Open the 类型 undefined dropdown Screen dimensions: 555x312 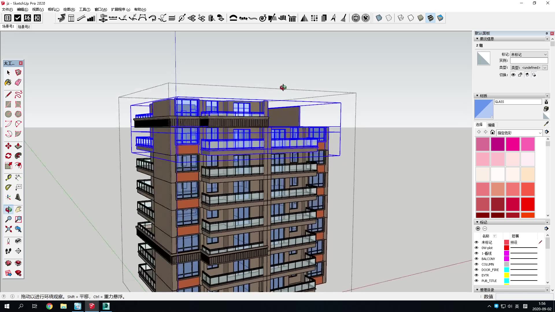point(545,67)
